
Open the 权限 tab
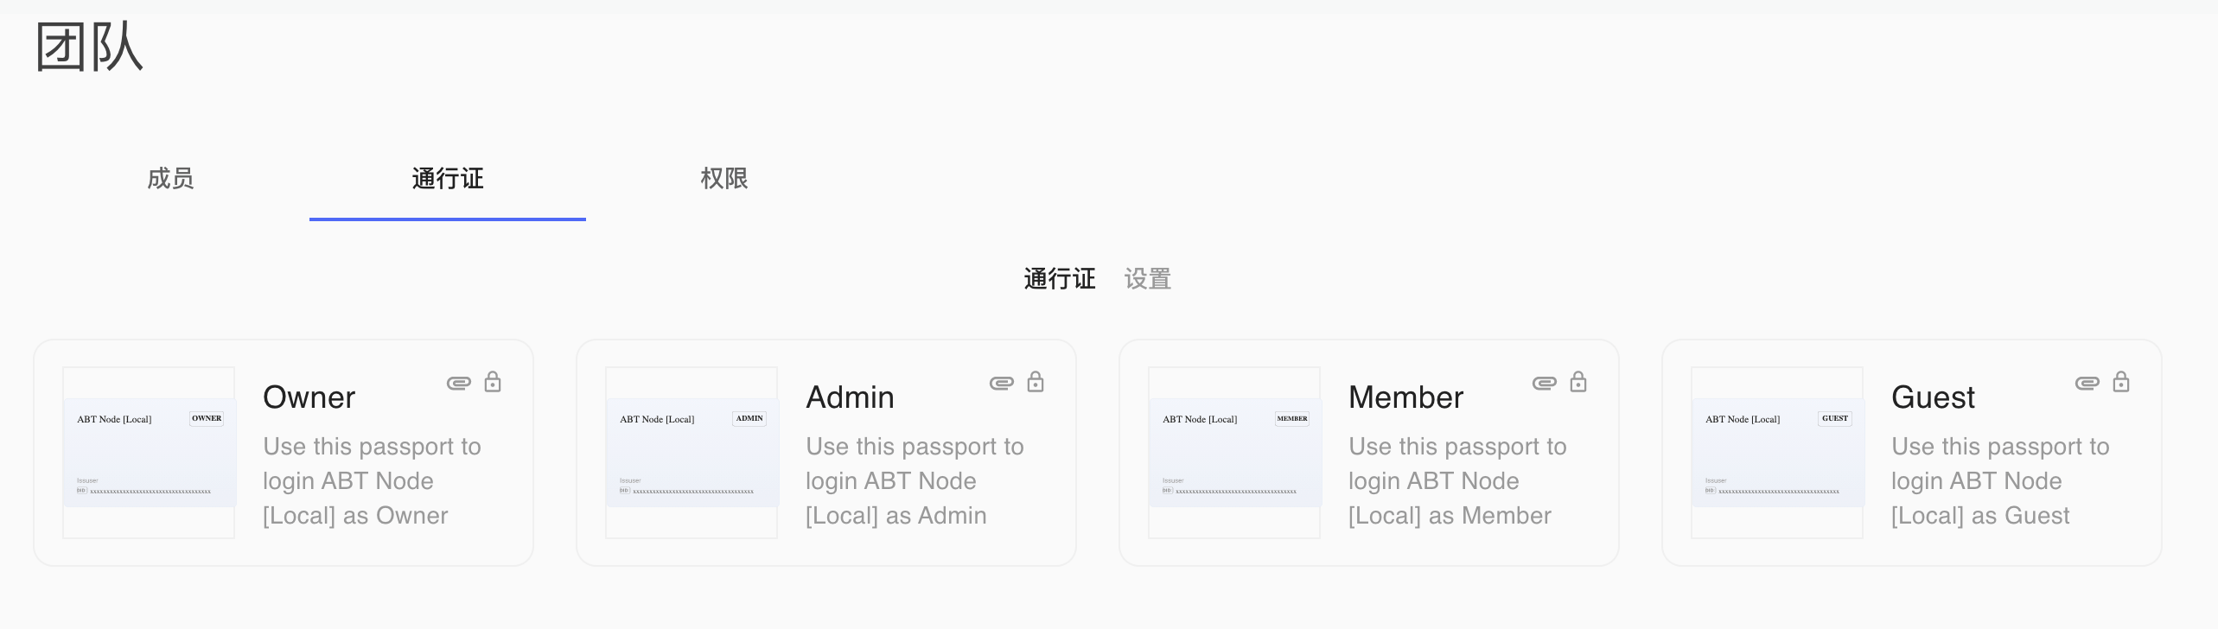[723, 179]
